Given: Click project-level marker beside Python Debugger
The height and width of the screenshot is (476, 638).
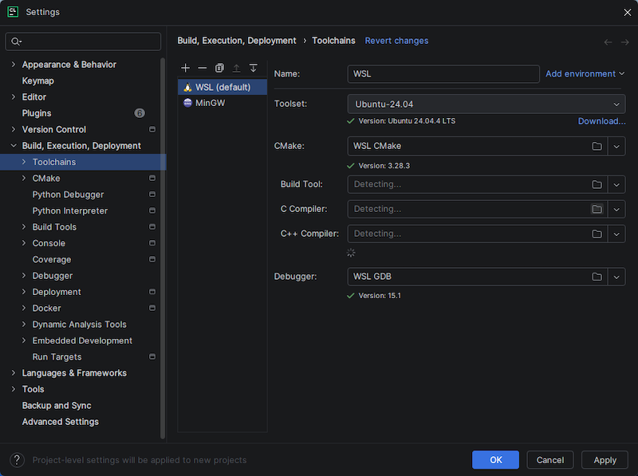Looking at the screenshot, I should (x=152, y=195).
